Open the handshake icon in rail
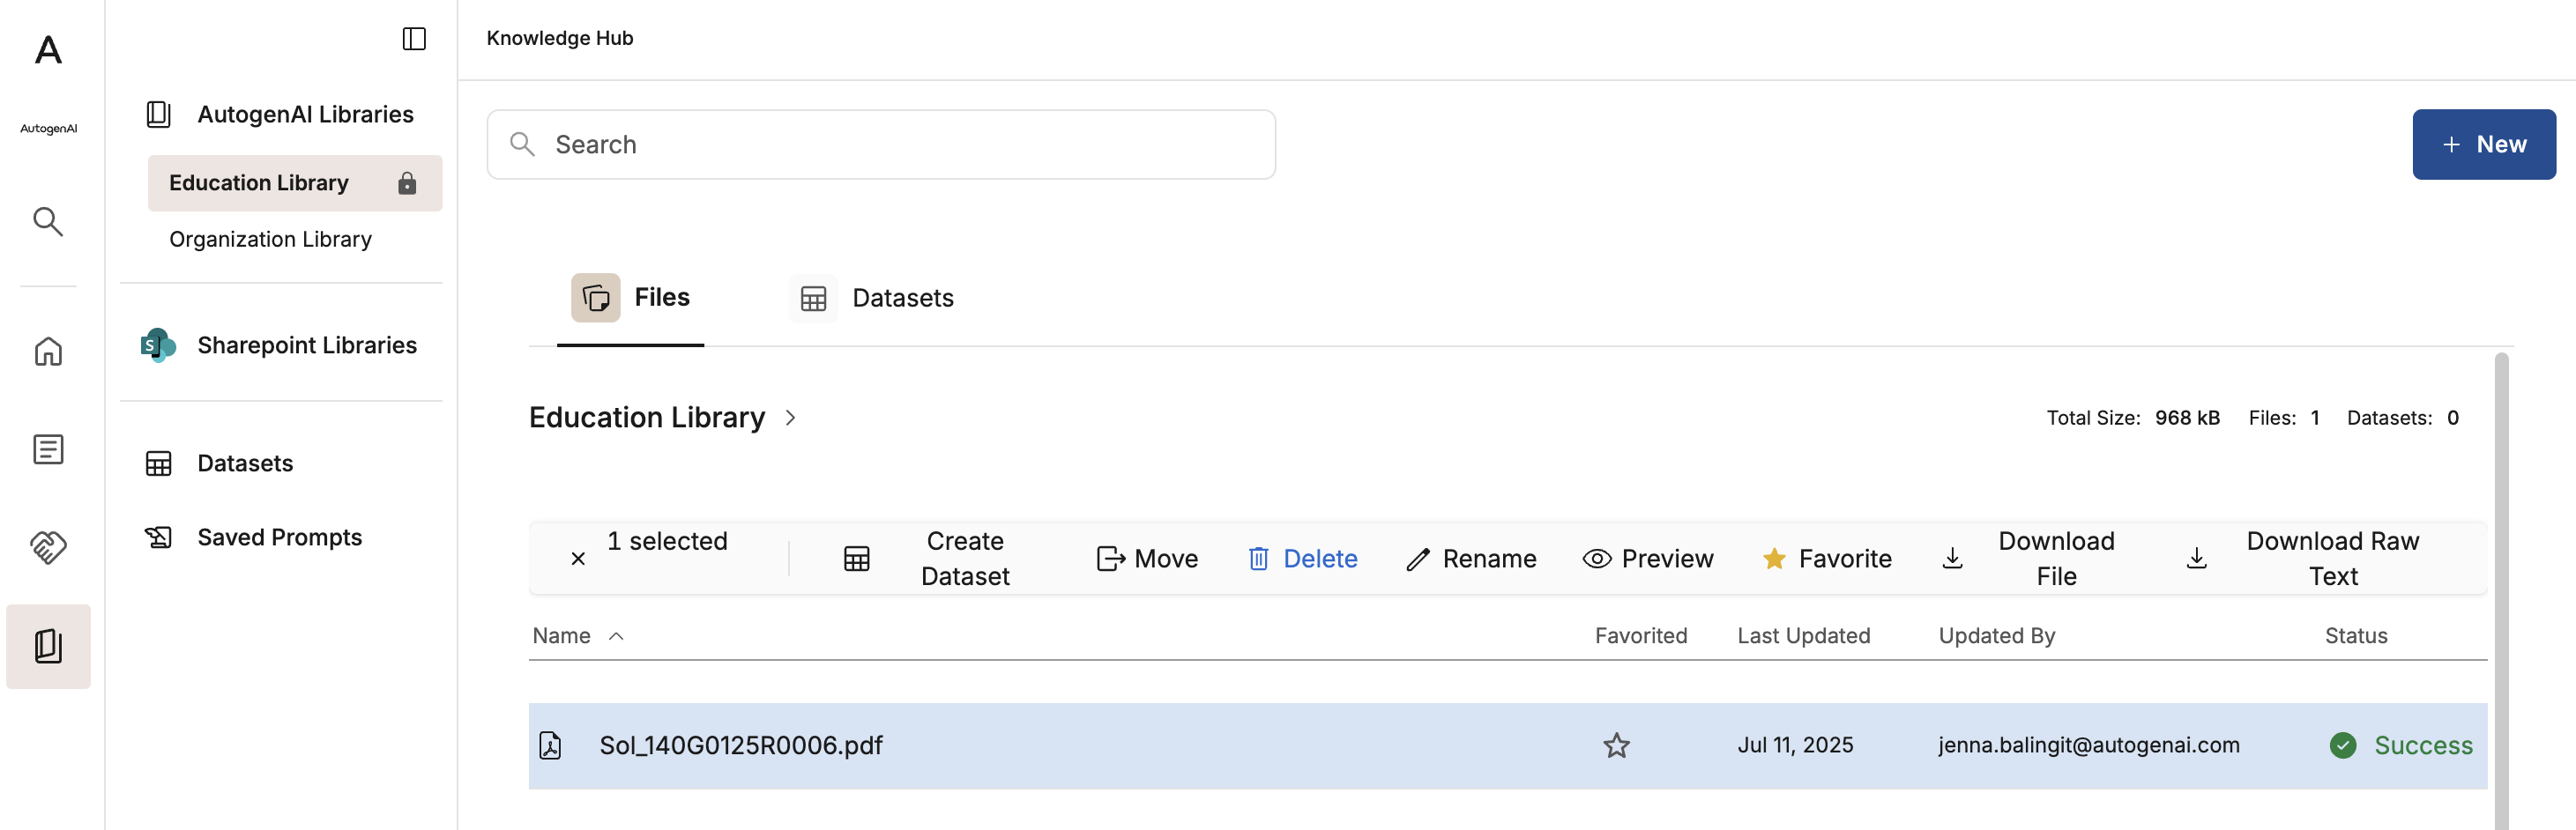 [x=48, y=547]
